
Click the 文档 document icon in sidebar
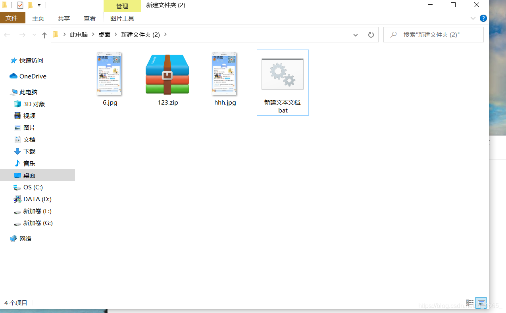[x=17, y=139]
